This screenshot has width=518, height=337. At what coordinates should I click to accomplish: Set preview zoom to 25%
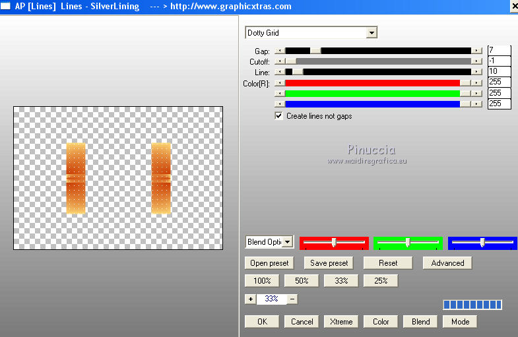pyautogui.click(x=381, y=280)
